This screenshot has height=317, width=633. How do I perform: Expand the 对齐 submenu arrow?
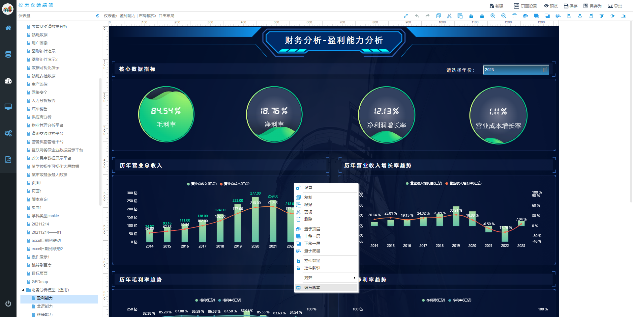tap(354, 278)
